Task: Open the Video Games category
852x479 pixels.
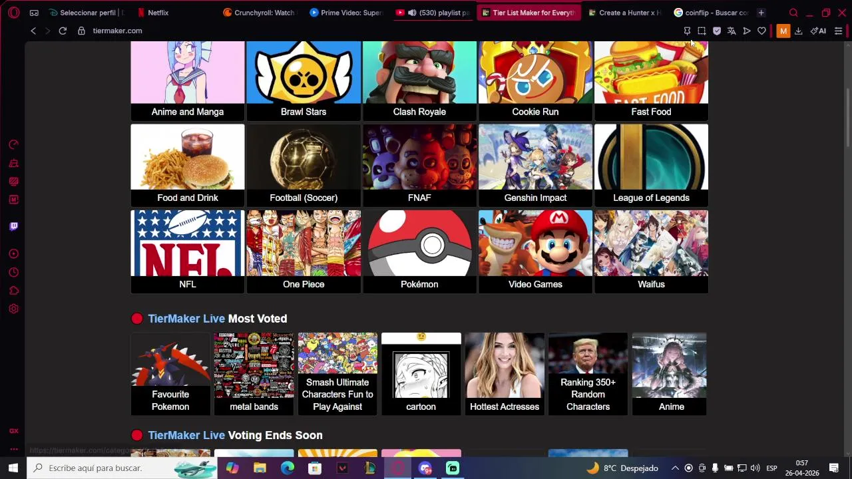Action: pyautogui.click(x=535, y=251)
